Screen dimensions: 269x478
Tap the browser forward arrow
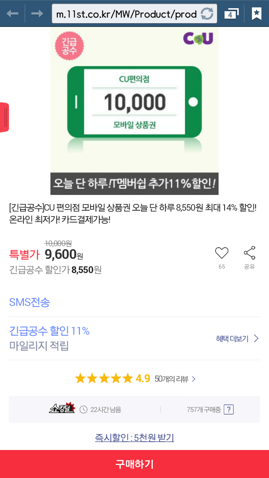pos(37,14)
